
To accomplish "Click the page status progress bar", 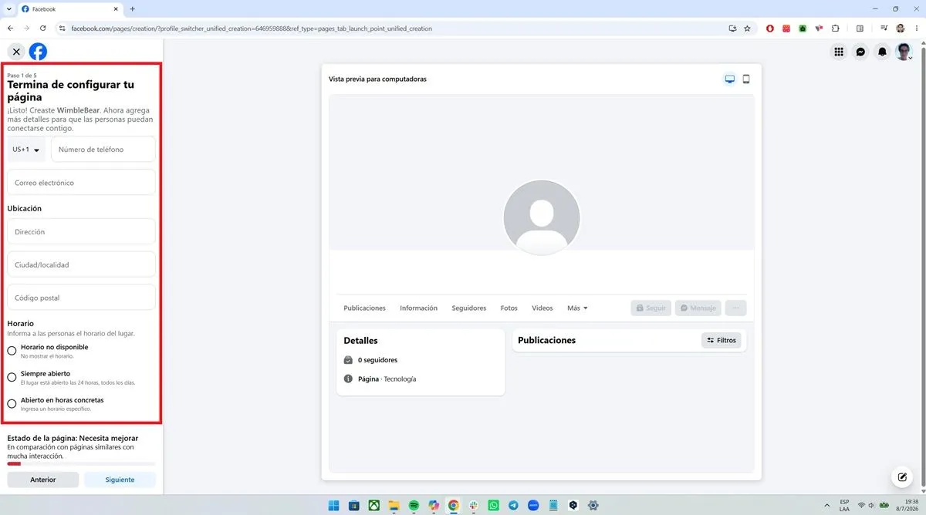I will (81, 464).
